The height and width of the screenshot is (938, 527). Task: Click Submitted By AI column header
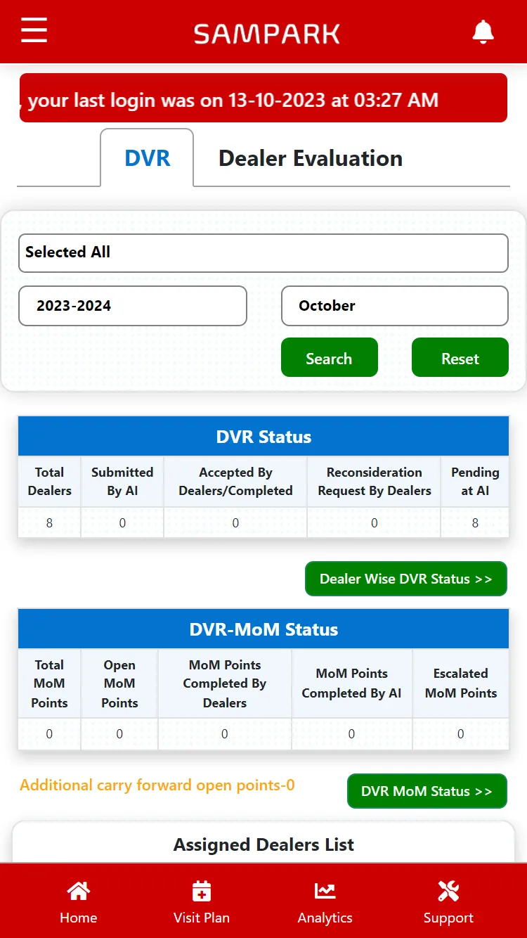click(x=122, y=482)
